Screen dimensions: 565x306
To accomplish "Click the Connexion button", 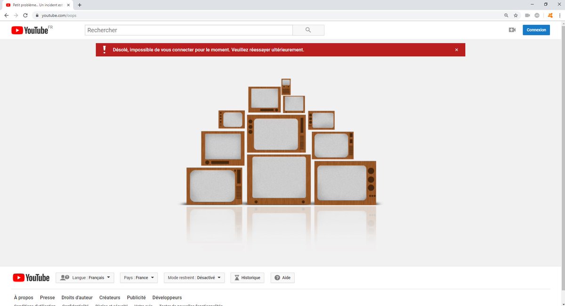I will (536, 30).
